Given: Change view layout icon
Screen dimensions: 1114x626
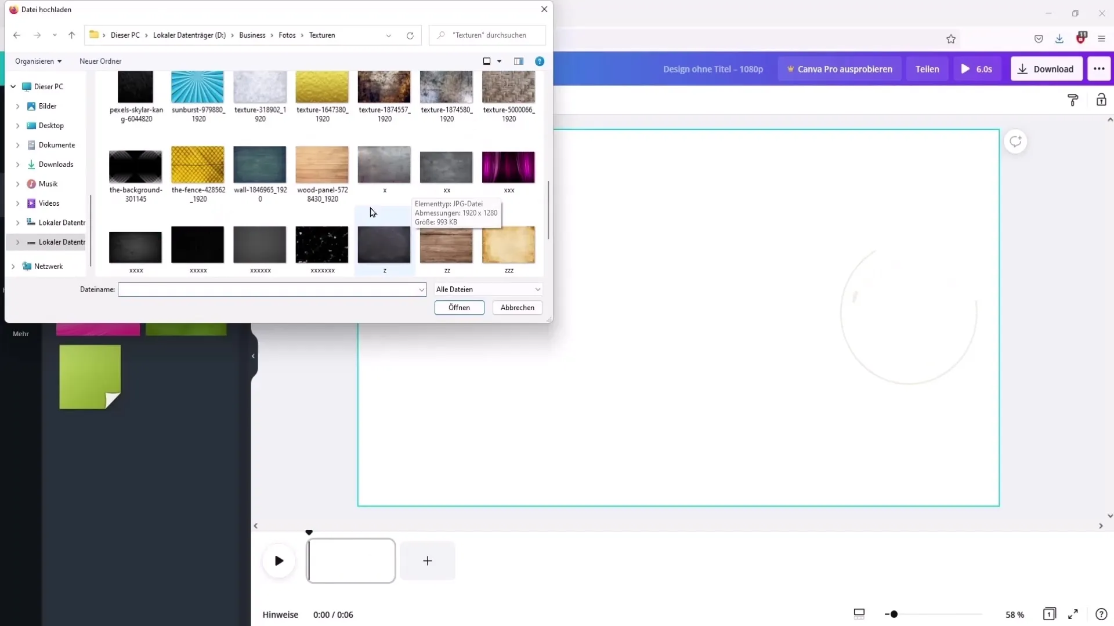Looking at the screenshot, I should pos(487,61).
